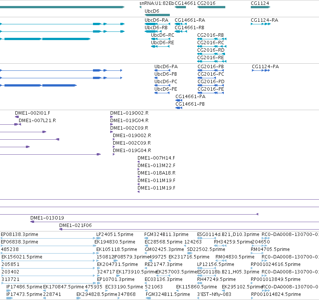Open the 3'EST-Nfly-083 label
The image size is (319, 300).
pyautogui.click(x=214, y=294)
